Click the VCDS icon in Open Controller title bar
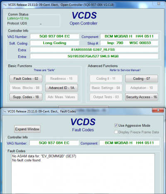 [x=5, y=5]
